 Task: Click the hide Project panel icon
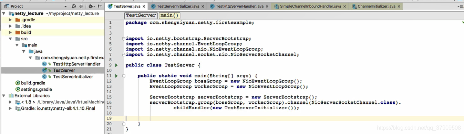100,6
